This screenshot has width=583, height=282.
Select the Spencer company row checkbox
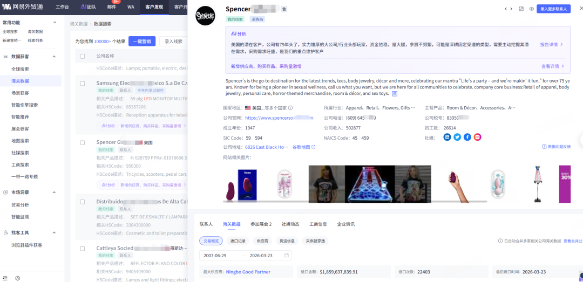83,143
